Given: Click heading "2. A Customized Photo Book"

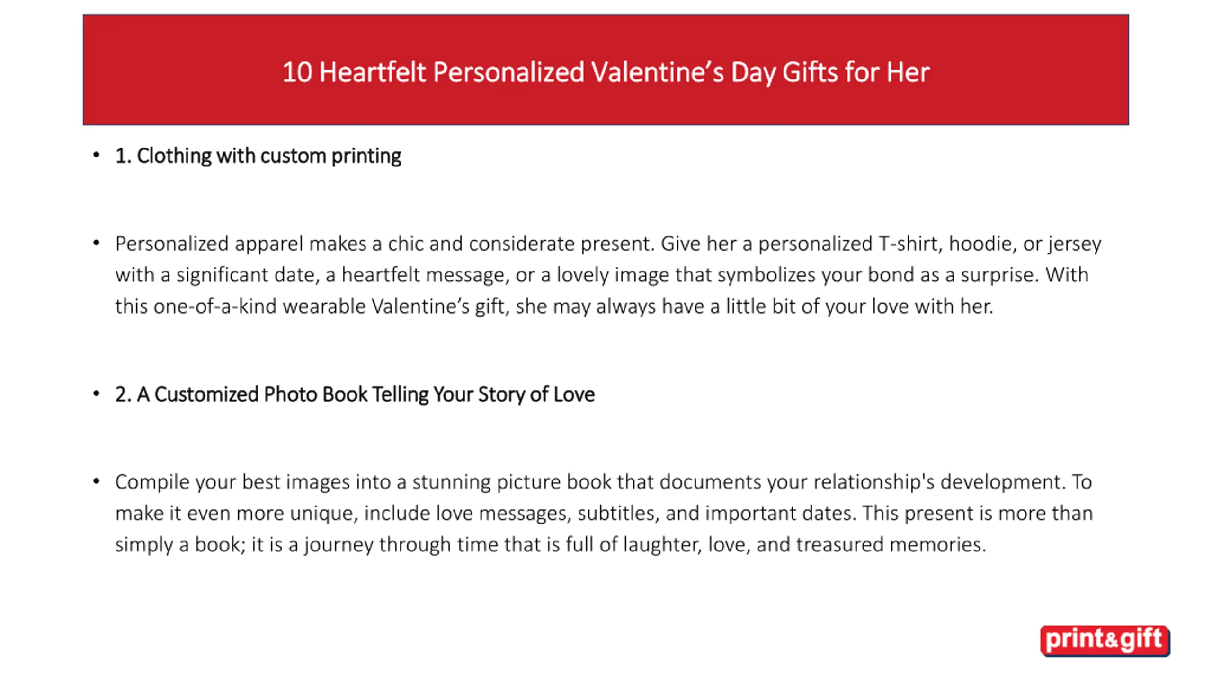Looking at the screenshot, I should tap(355, 394).
